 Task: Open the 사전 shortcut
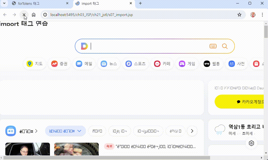(x=237, y=64)
